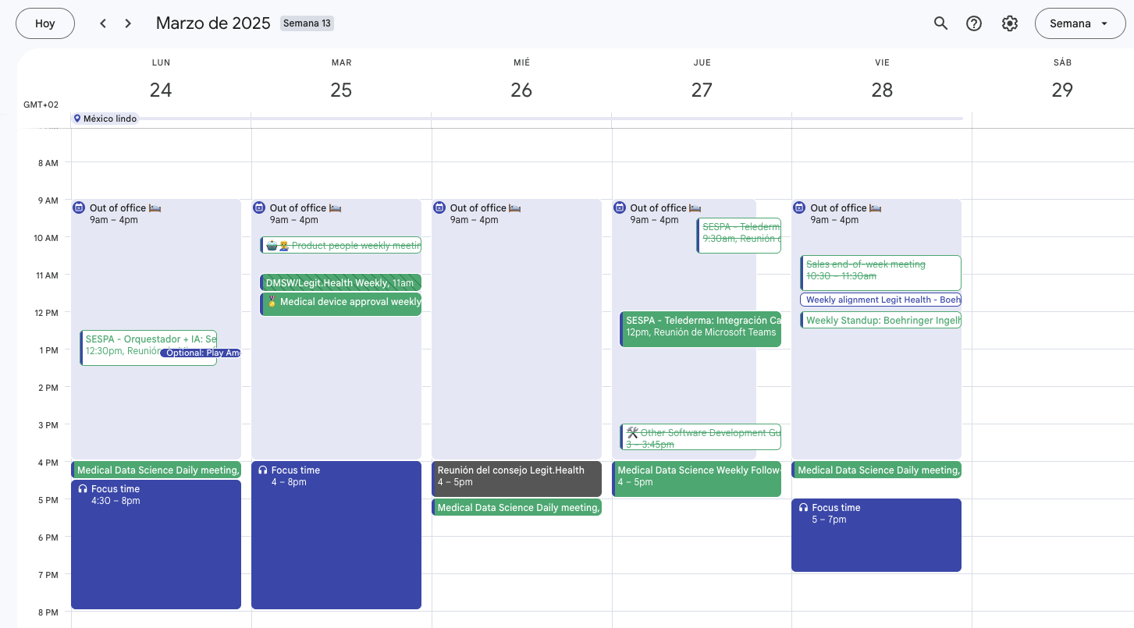Click the México lindo location pin icon

(77, 119)
